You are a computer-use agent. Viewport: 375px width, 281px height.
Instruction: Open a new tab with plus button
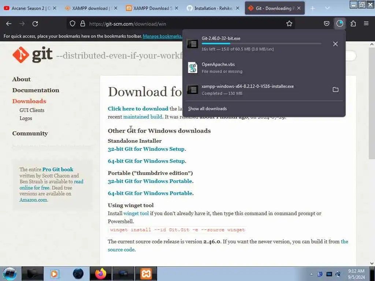(x=313, y=8)
